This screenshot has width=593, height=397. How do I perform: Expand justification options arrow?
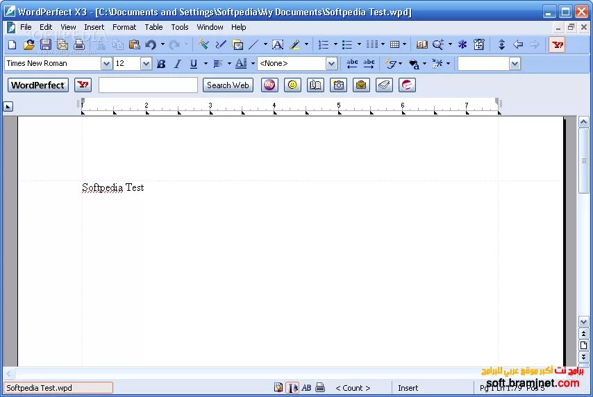[x=229, y=64]
